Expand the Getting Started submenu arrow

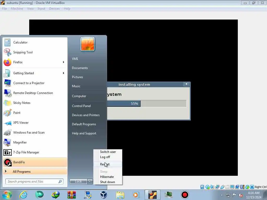pos(64,73)
